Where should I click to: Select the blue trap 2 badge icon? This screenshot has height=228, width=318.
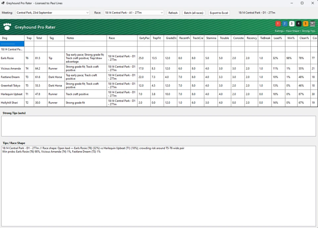pyautogui.click(x=285, y=24)
